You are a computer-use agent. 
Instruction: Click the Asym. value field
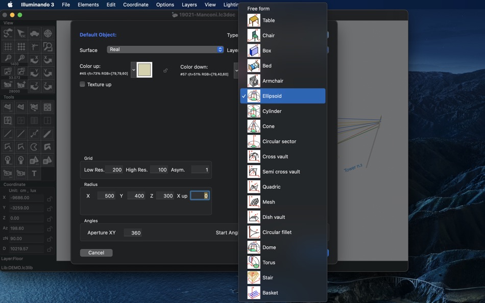click(x=200, y=170)
